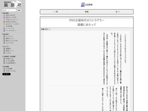The width and height of the screenshot is (148, 111).
Task: Open the ランキング page
Action: tap(9, 36)
